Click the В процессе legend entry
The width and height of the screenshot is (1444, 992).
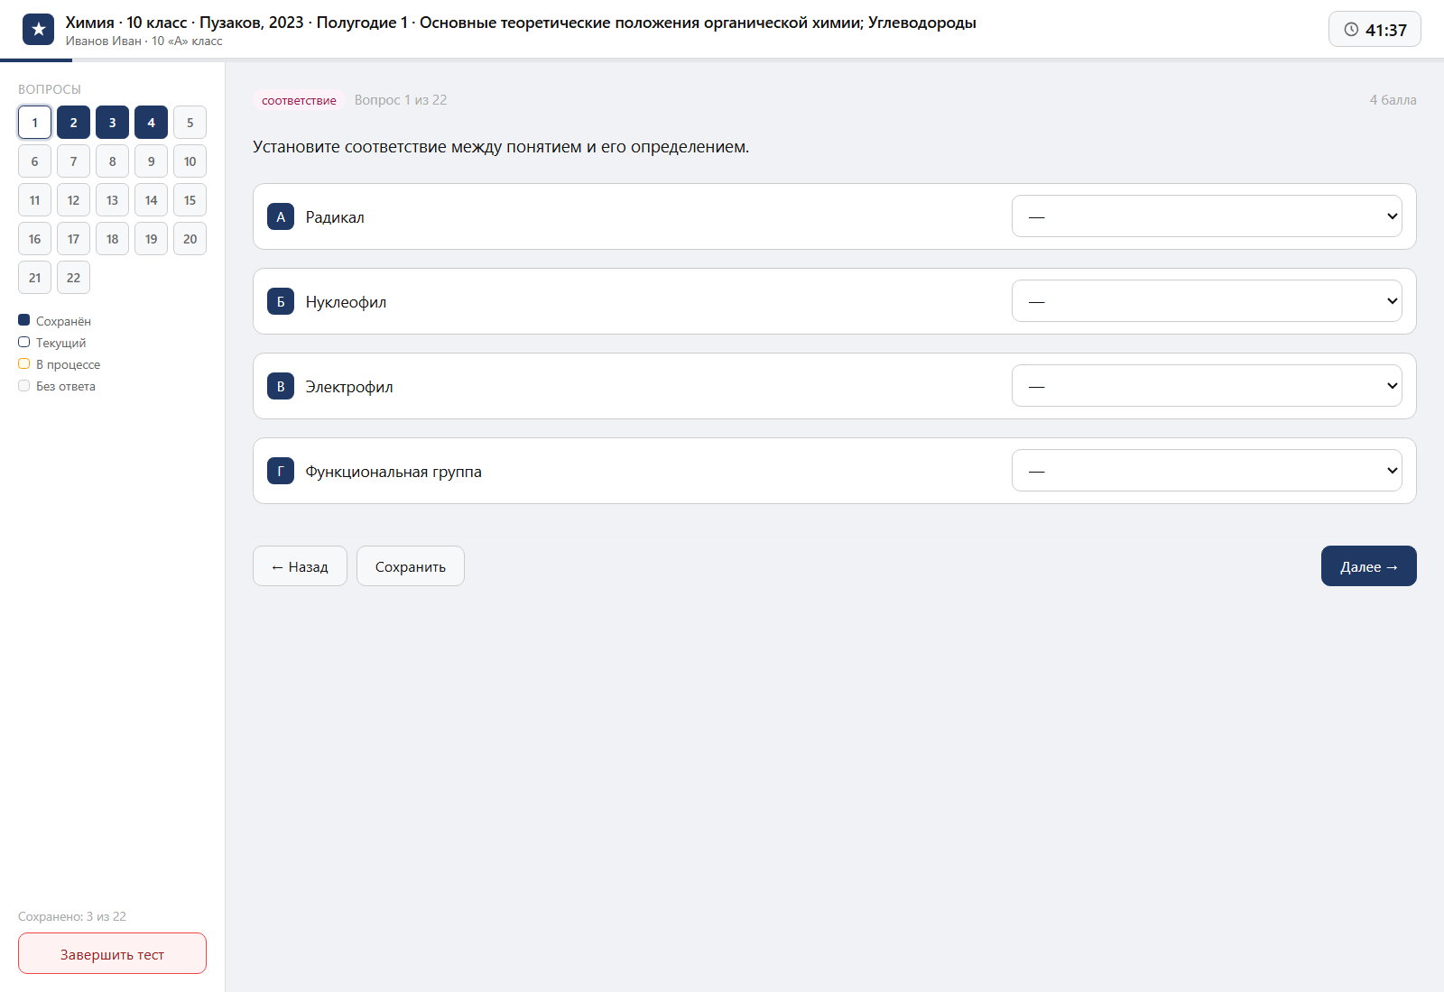pos(60,364)
